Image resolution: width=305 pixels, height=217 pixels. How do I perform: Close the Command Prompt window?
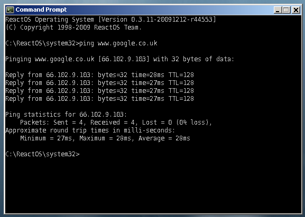click(296, 10)
